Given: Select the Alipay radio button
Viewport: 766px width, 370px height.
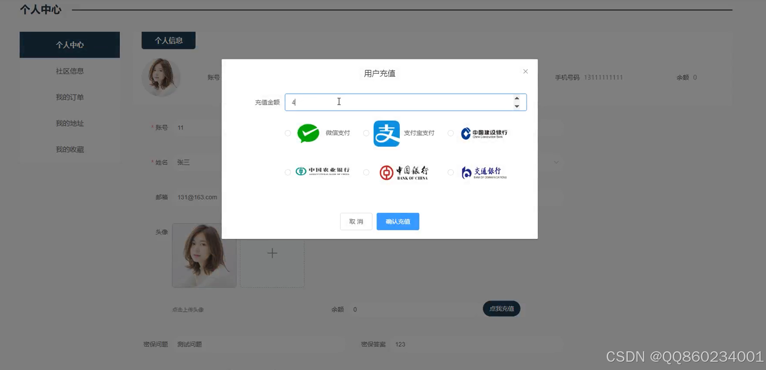Looking at the screenshot, I should 366,133.
